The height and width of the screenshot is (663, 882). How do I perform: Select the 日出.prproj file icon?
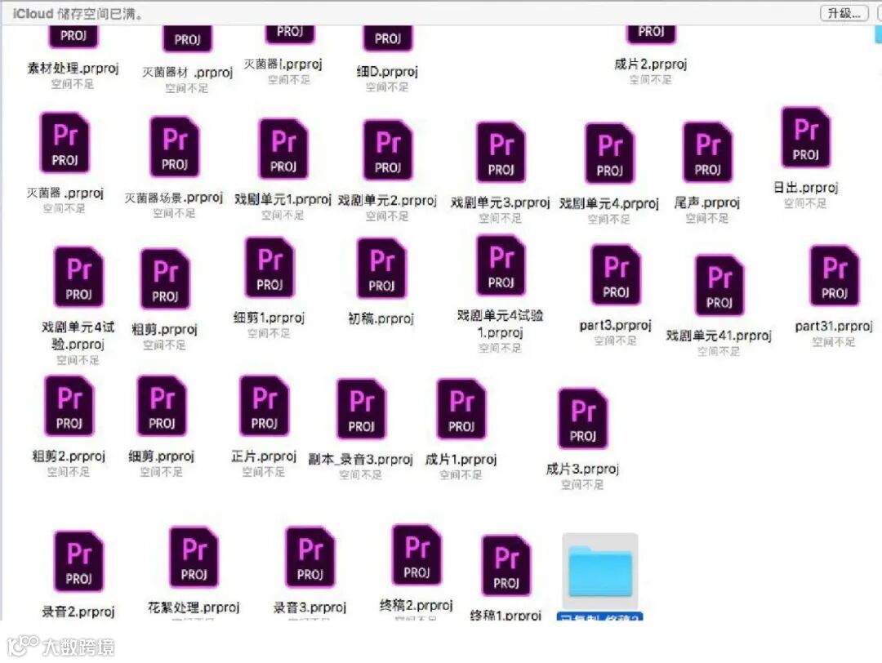[805, 138]
